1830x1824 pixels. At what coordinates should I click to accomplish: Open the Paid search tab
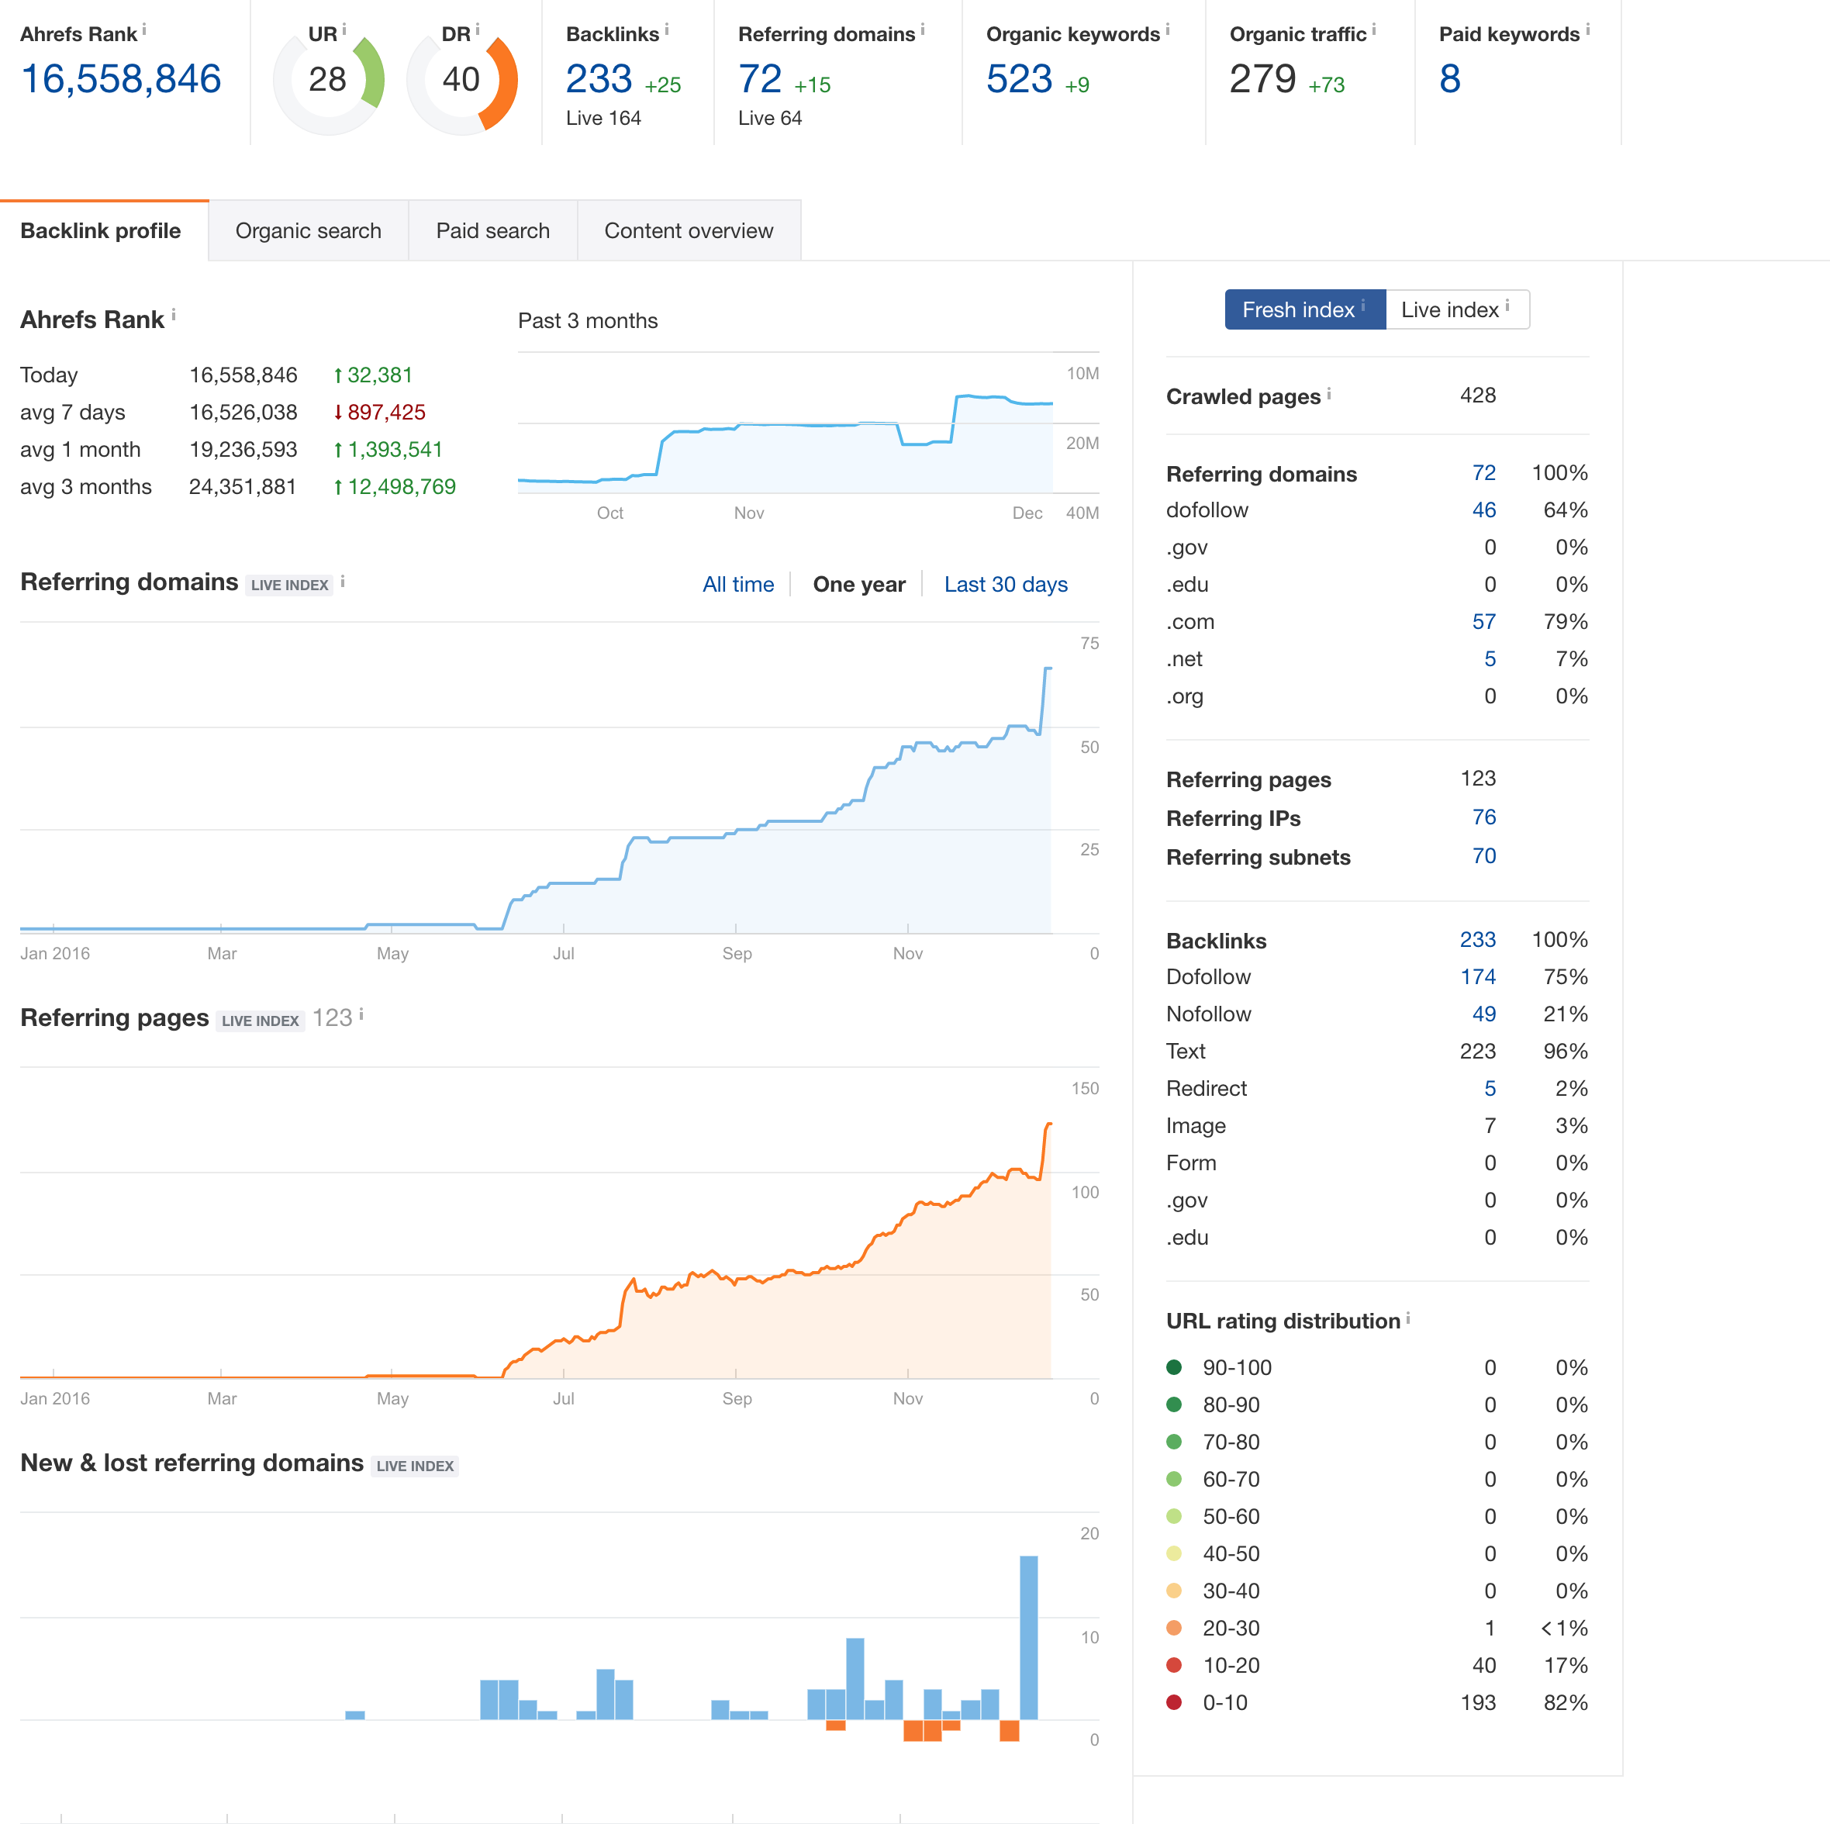click(492, 231)
